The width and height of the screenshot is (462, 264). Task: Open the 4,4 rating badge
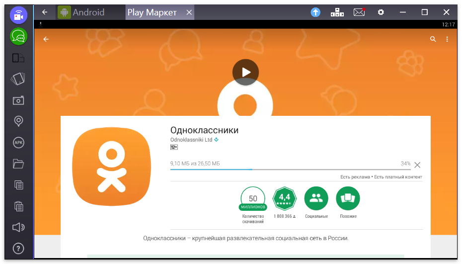[x=284, y=199]
